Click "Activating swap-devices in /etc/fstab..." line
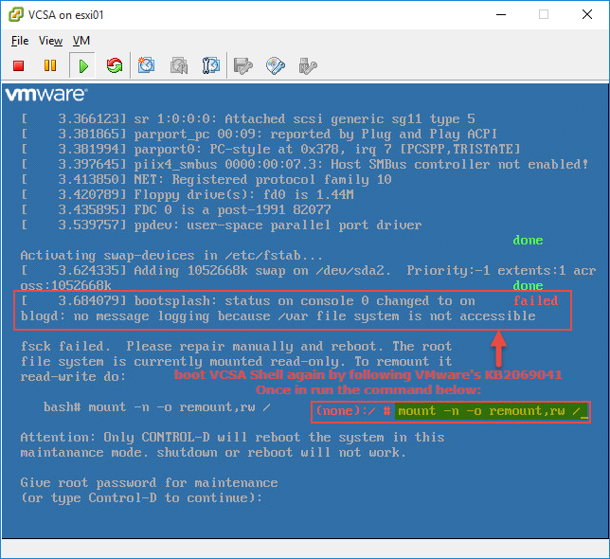Screen dimensions: 610x559 pyautogui.click(x=171, y=255)
